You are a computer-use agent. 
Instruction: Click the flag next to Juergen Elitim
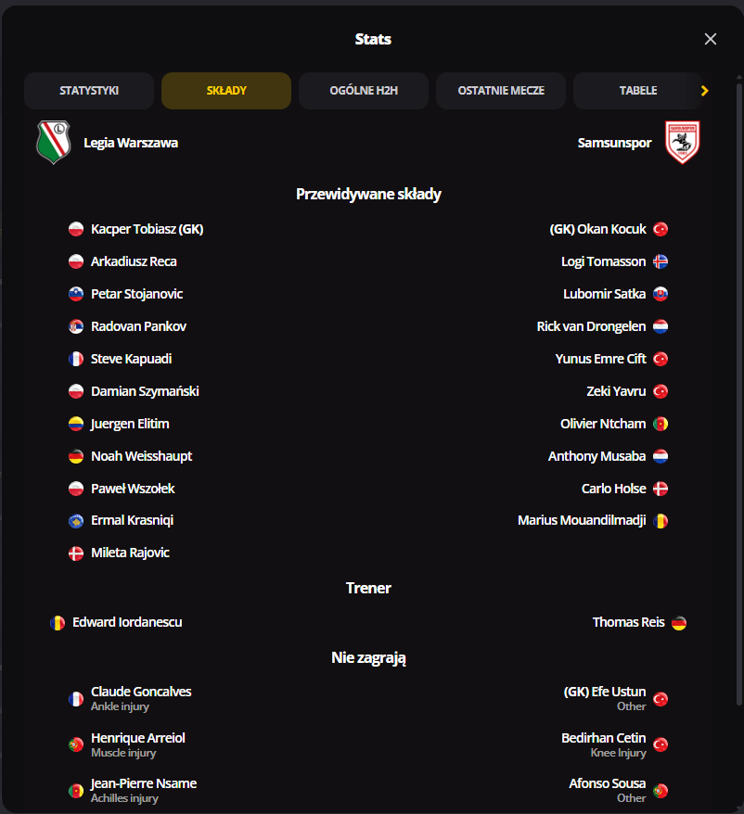pyautogui.click(x=76, y=424)
